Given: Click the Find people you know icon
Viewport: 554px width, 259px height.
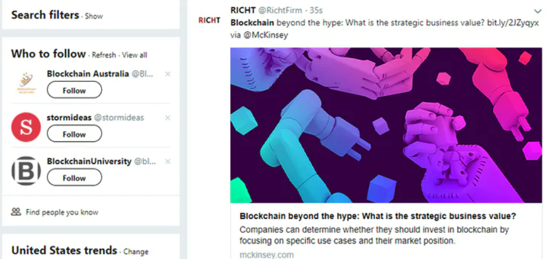Looking at the screenshot, I should [x=16, y=212].
